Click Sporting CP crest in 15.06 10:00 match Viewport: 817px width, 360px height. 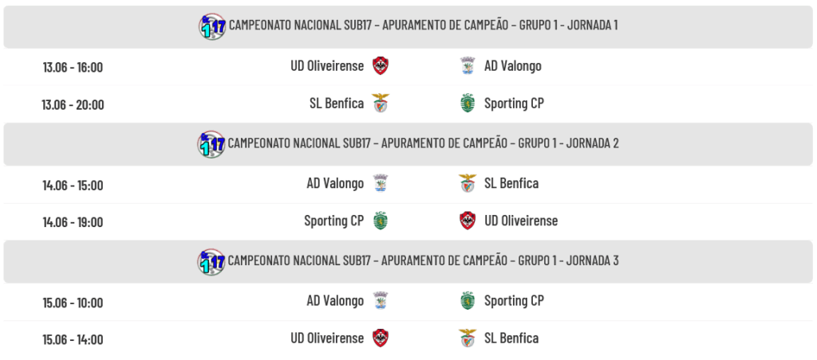tap(468, 301)
